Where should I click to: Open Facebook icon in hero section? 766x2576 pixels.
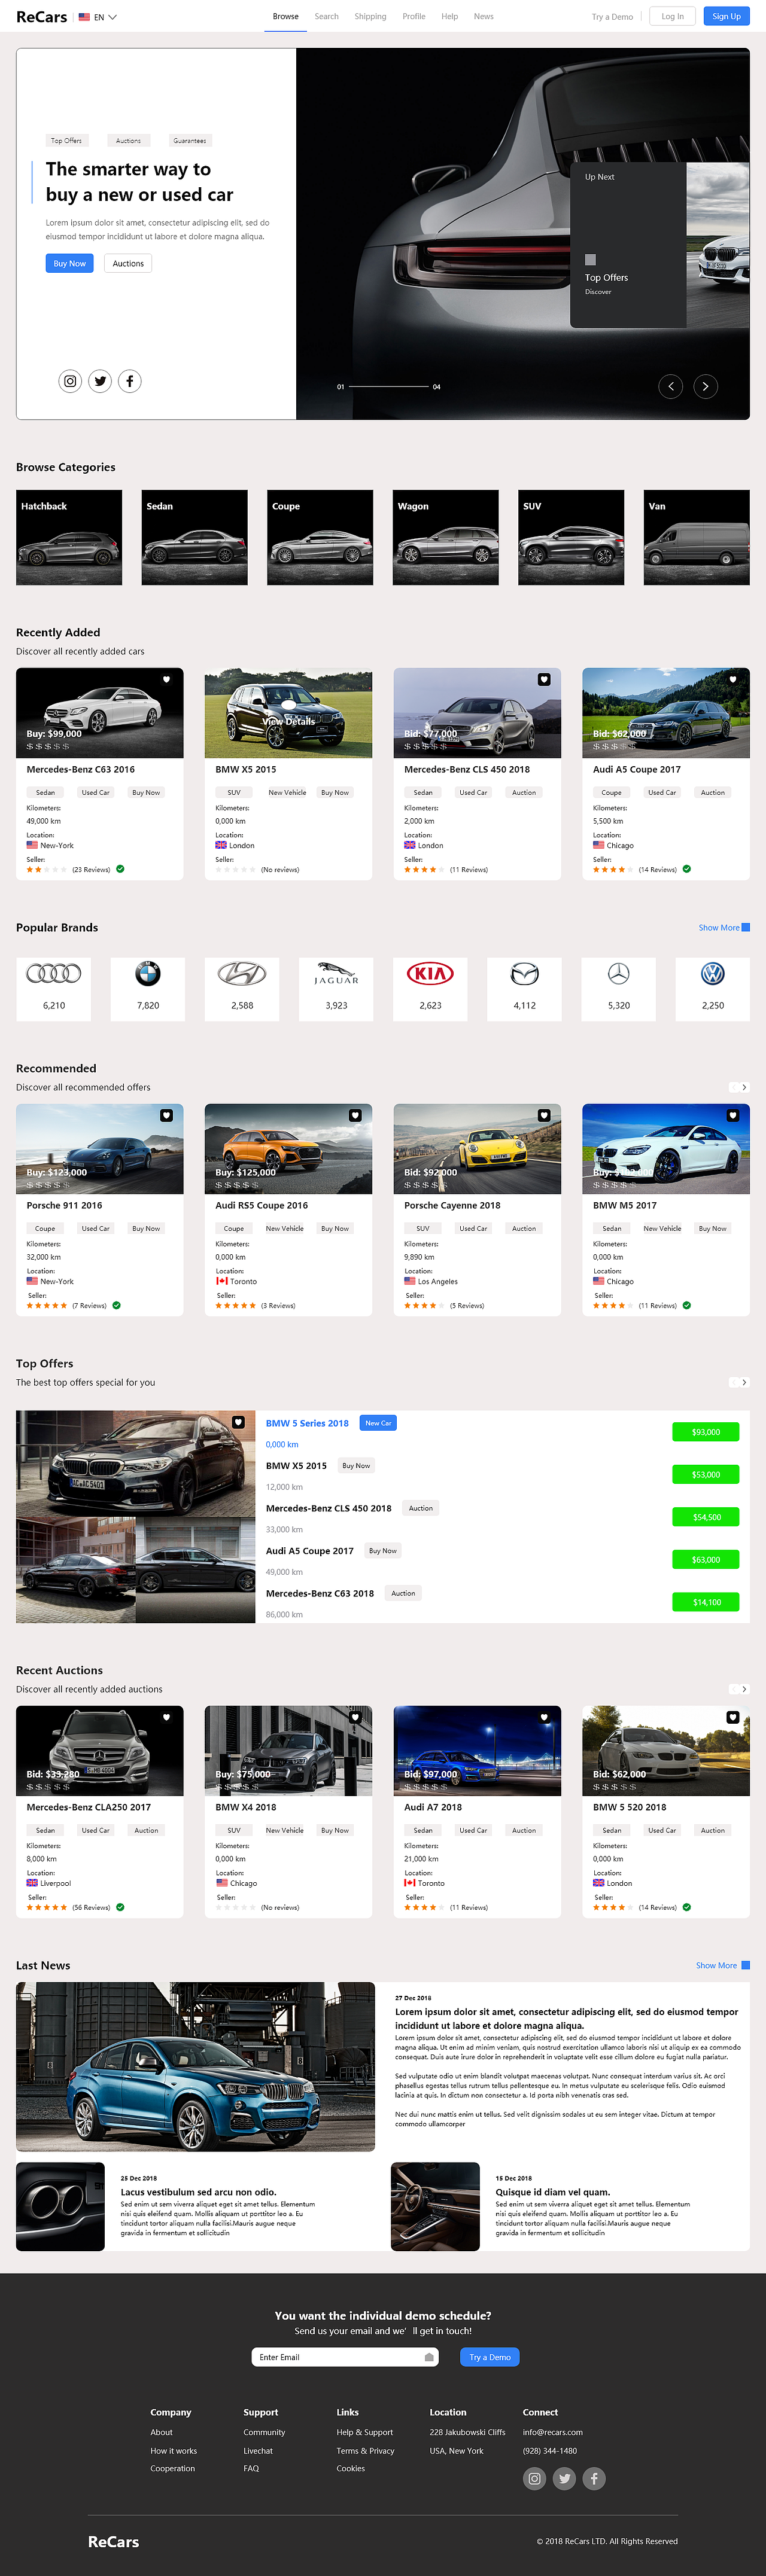[130, 381]
